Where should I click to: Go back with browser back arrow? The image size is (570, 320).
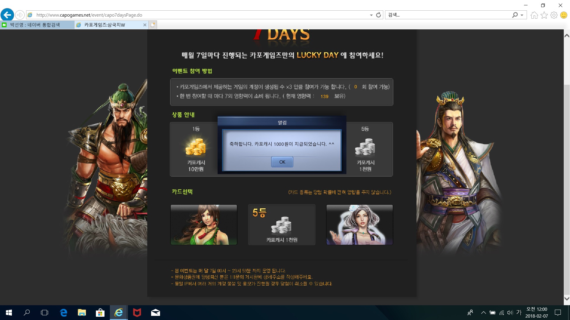point(7,15)
